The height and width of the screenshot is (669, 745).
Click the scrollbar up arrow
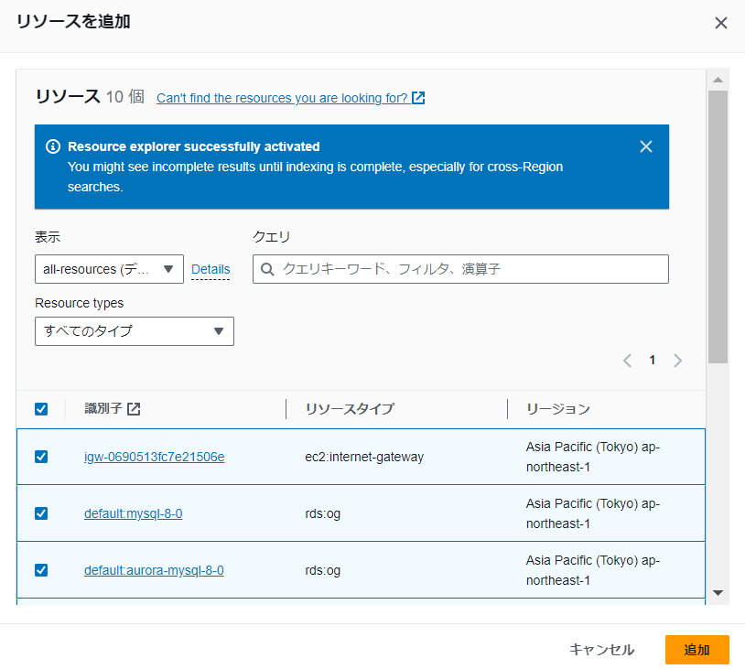click(716, 80)
